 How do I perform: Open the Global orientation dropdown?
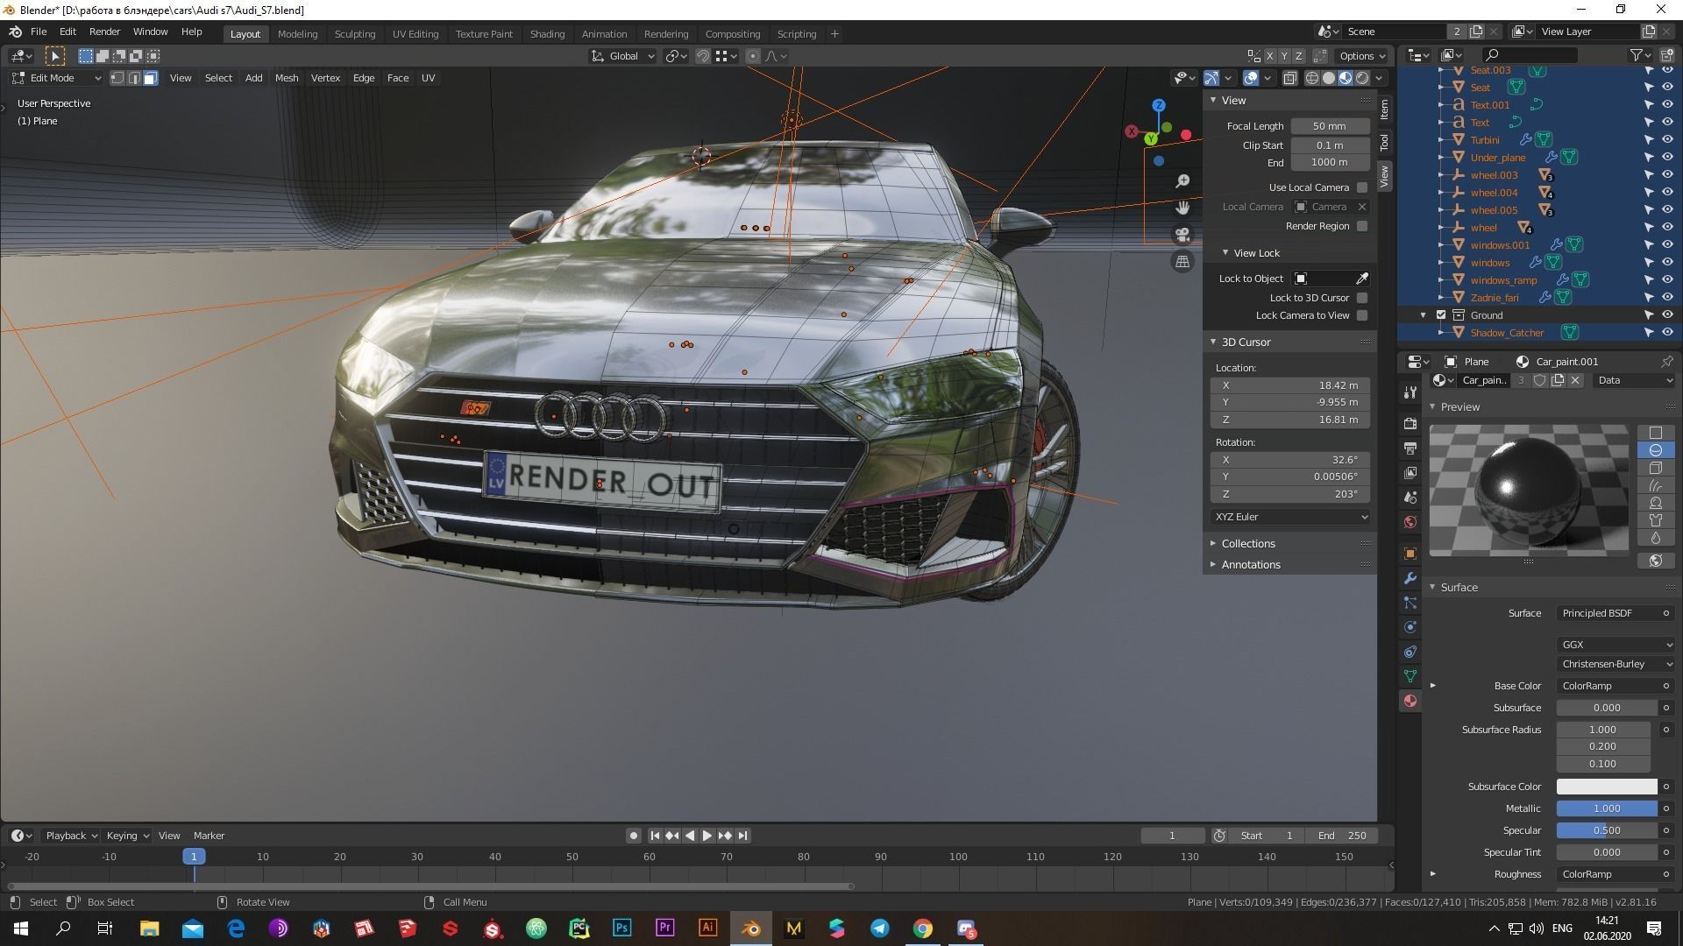pyautogui.click(x=623, y=56)
